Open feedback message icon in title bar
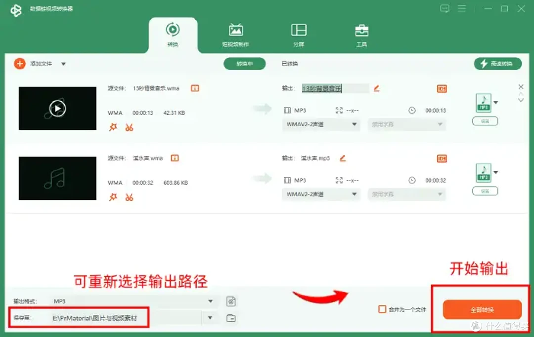The image size is (534, 337). tap(445, 9)
